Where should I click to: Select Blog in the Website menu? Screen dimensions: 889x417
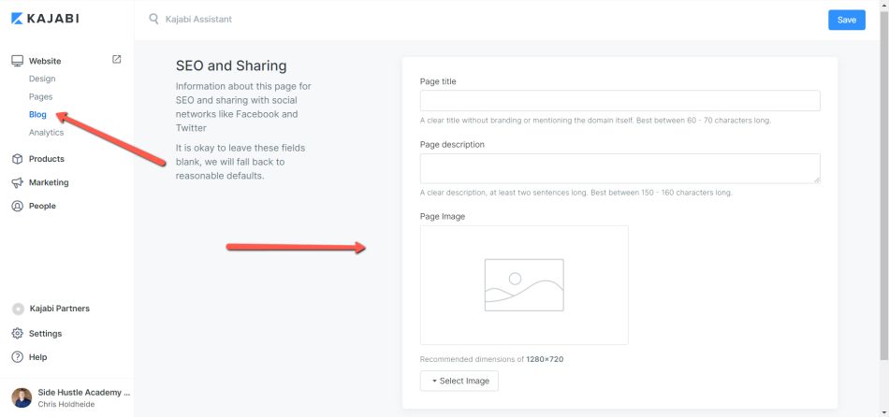click(37, 114)
